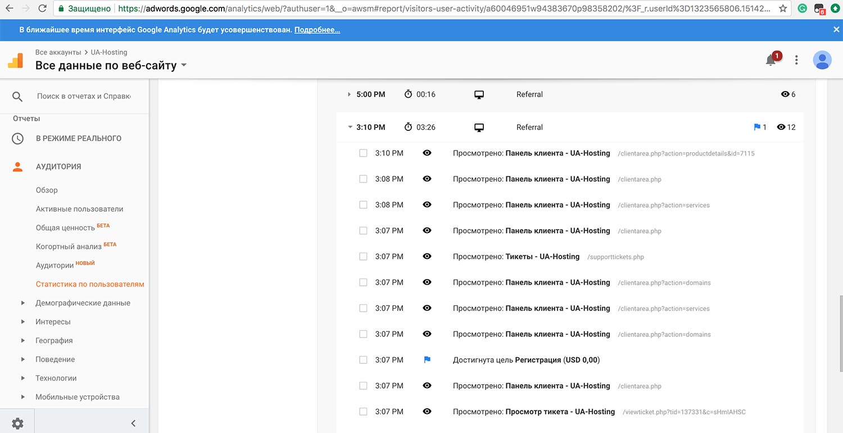Click in the report search field
The height and width of the screenshot is (433, 843).
click(x=84, y=96)
